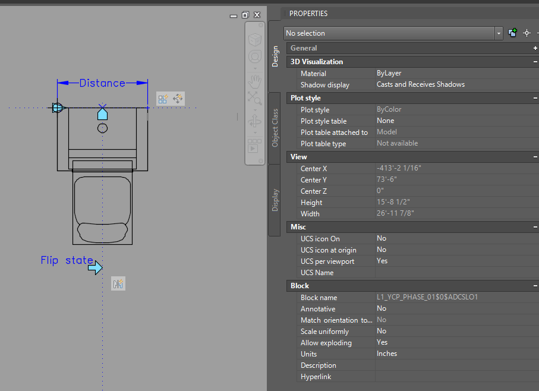Select the small circle in the drawing
The width and height of the screenshot is (539, 391).
(x=102, y=128)
